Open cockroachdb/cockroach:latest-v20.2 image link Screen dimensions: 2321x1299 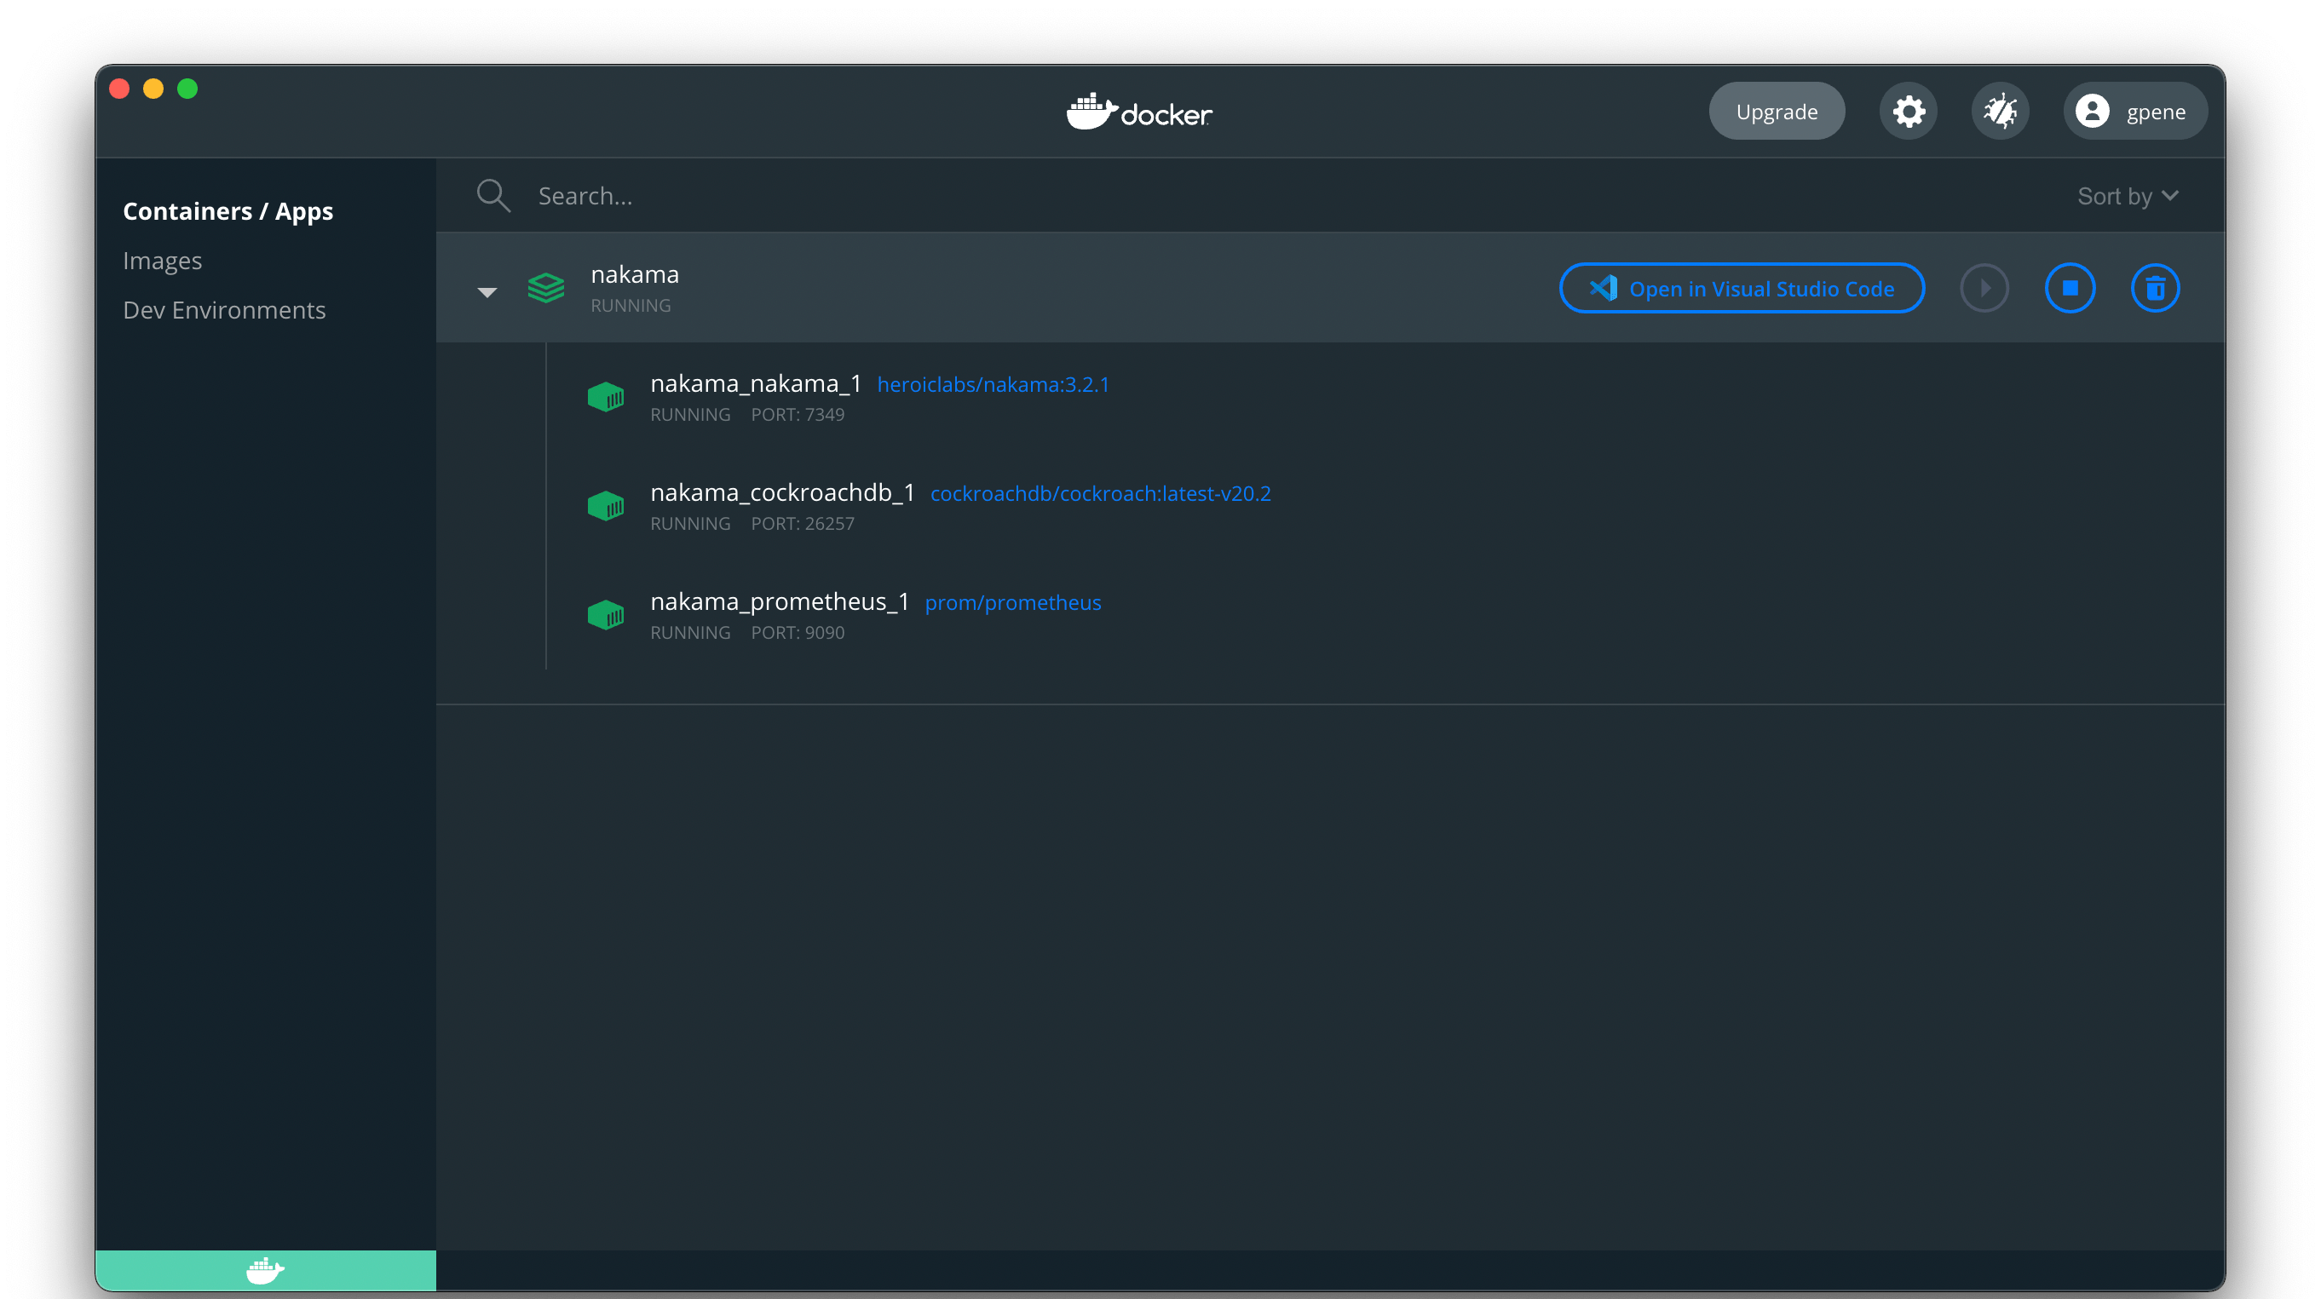(1100, 494)
